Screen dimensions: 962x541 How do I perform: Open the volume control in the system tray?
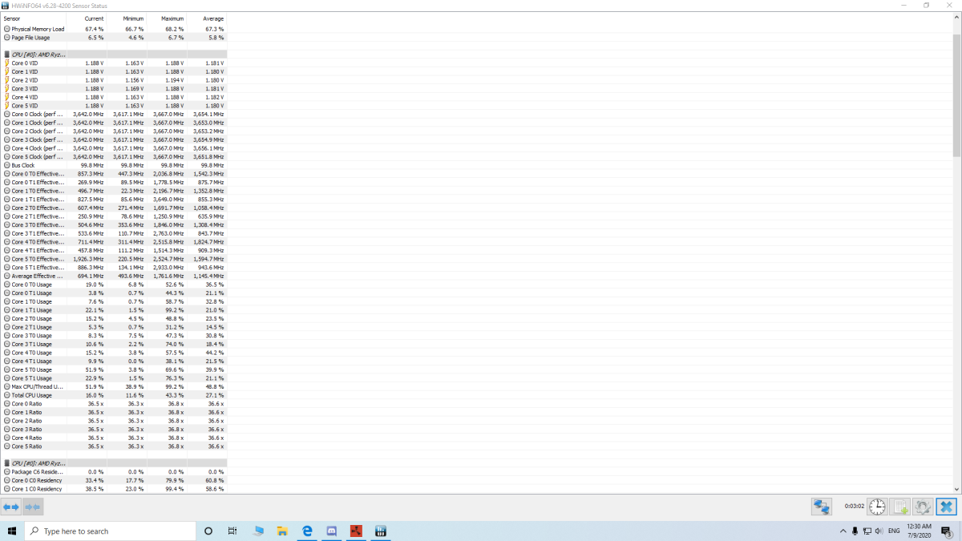coord(880,531)
